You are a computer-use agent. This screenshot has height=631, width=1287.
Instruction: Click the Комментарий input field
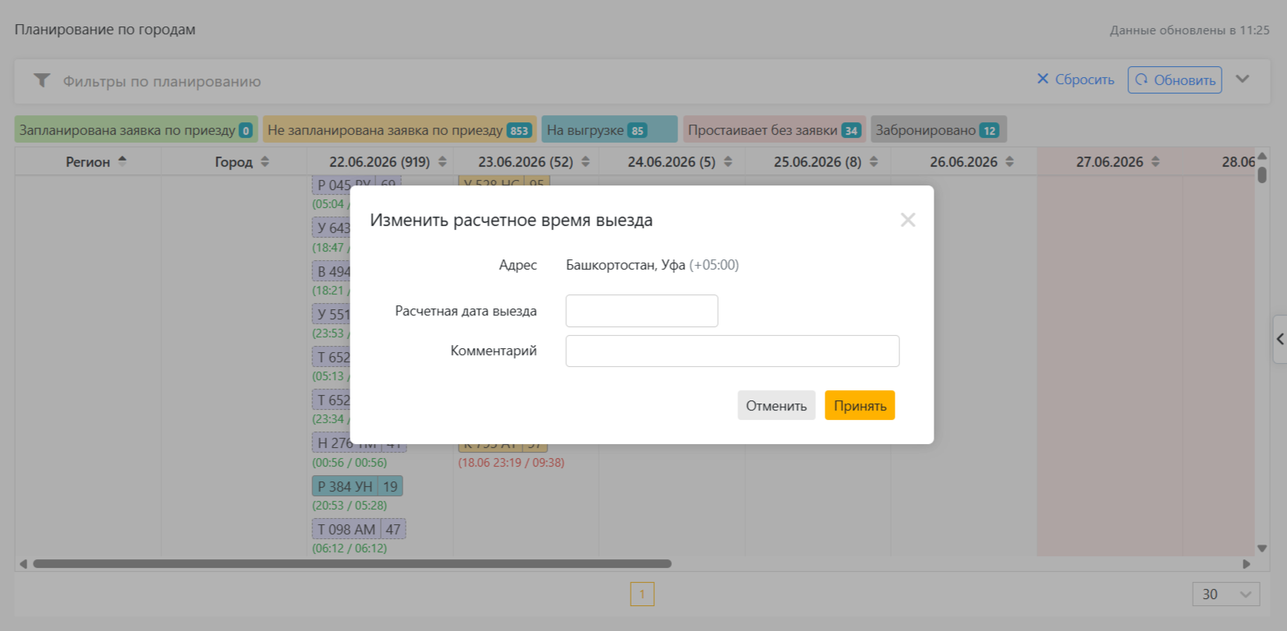pos(733,351)
